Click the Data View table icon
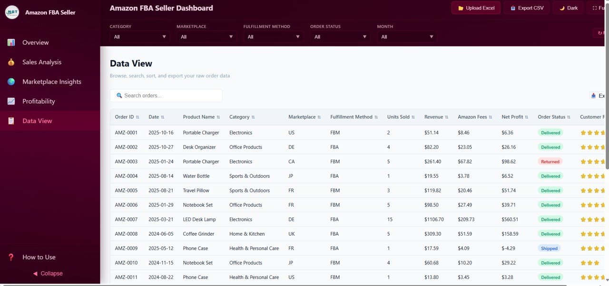The image size is (609, 286). (x=11, y=121)
